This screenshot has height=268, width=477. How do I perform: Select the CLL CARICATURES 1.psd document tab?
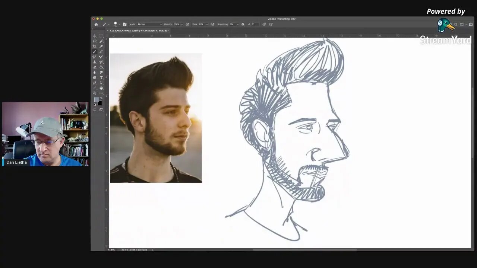point(139,31)
